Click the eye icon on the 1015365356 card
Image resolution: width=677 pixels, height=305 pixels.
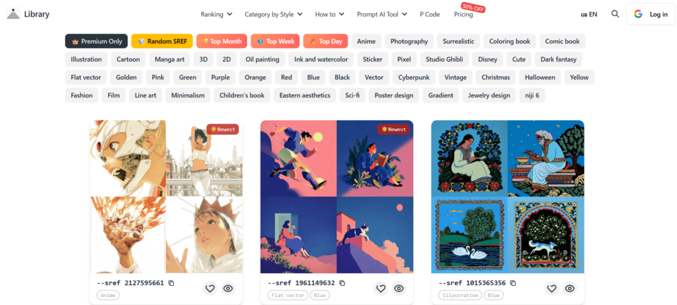[x=569, y=288]
